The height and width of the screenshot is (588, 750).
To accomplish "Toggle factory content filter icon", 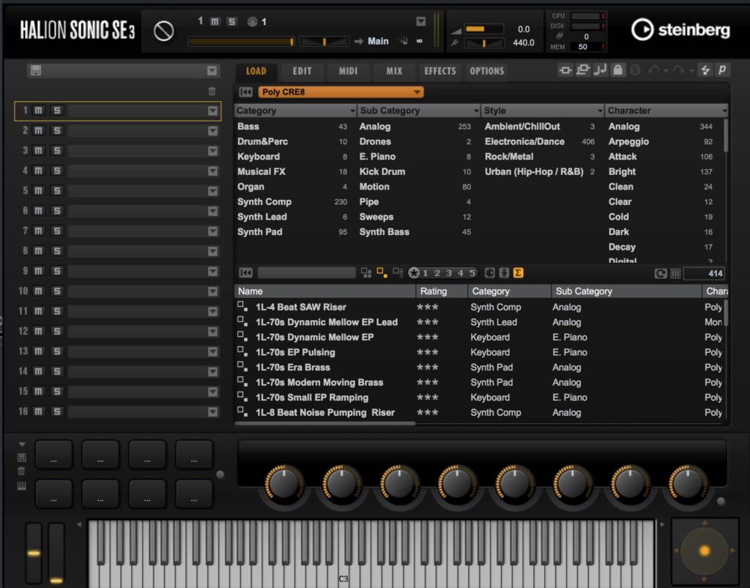I will coord(489,273).
